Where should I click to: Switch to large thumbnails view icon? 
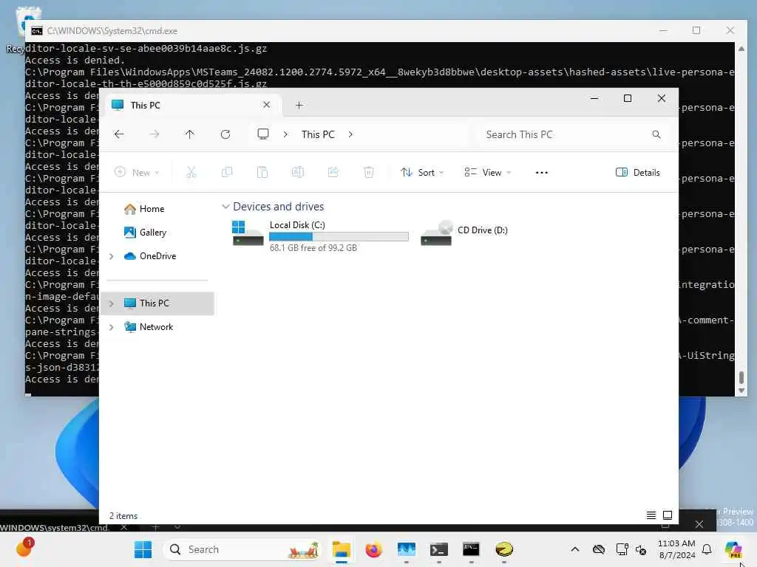[x=668, y=515]
